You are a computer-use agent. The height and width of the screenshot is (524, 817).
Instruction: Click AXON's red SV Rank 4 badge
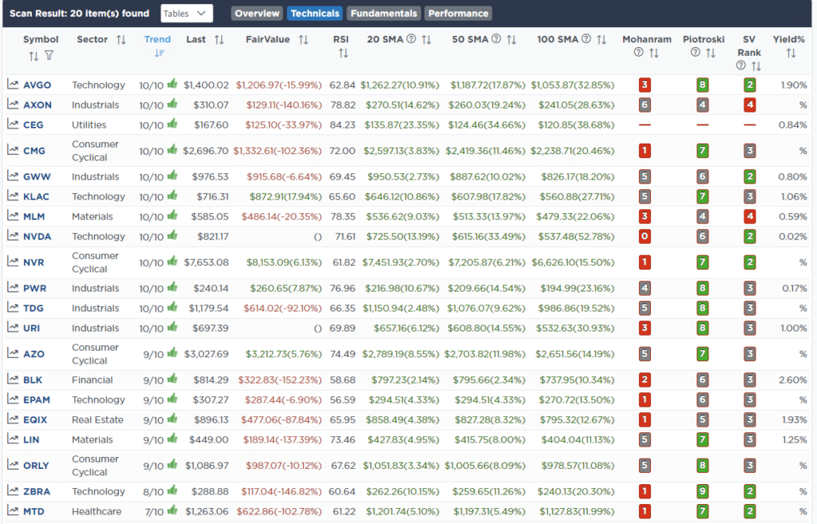pyautogui.click(x=750, y=104)
